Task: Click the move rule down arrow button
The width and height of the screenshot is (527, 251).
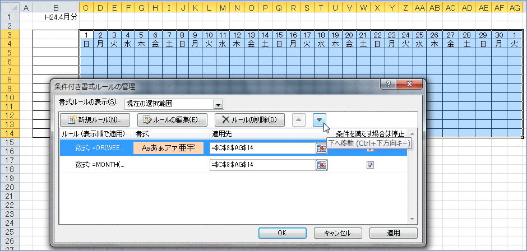Action: (319, 119)
